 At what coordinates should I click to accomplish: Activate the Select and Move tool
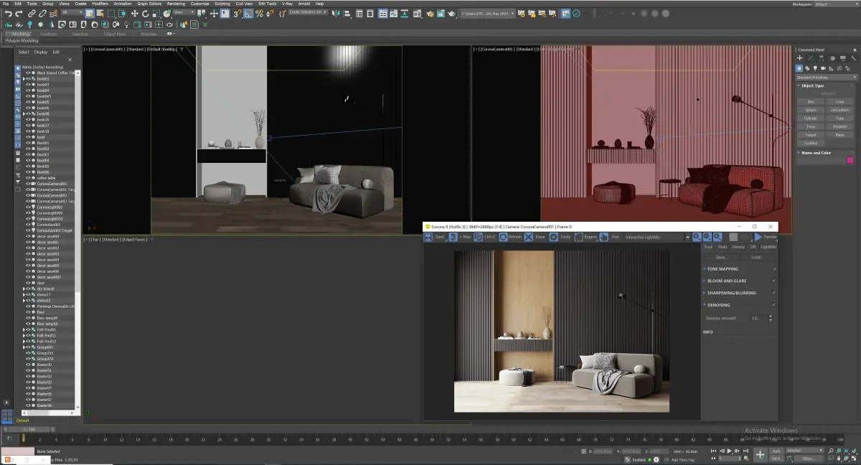(134, 13)
